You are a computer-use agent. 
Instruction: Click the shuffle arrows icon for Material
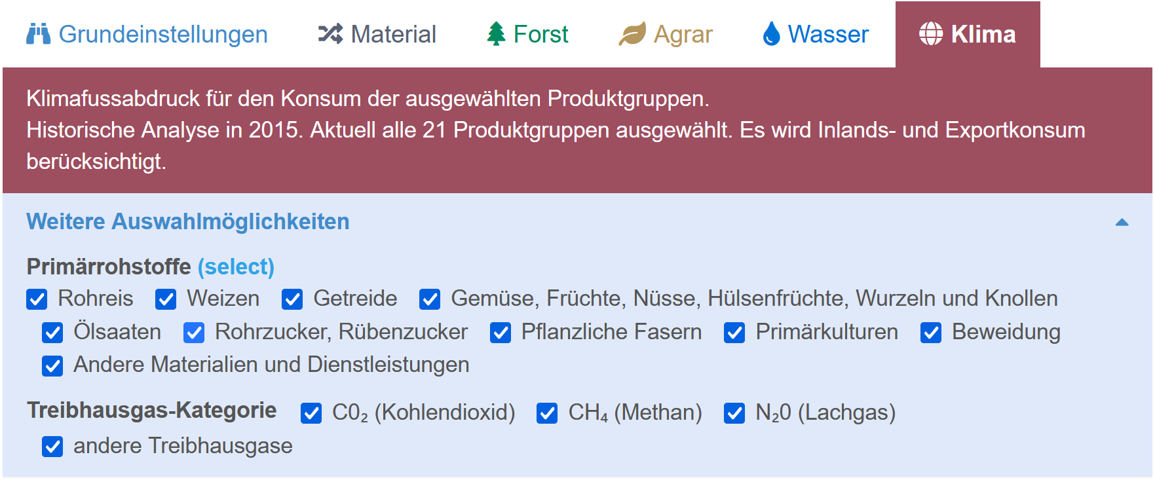330,34
